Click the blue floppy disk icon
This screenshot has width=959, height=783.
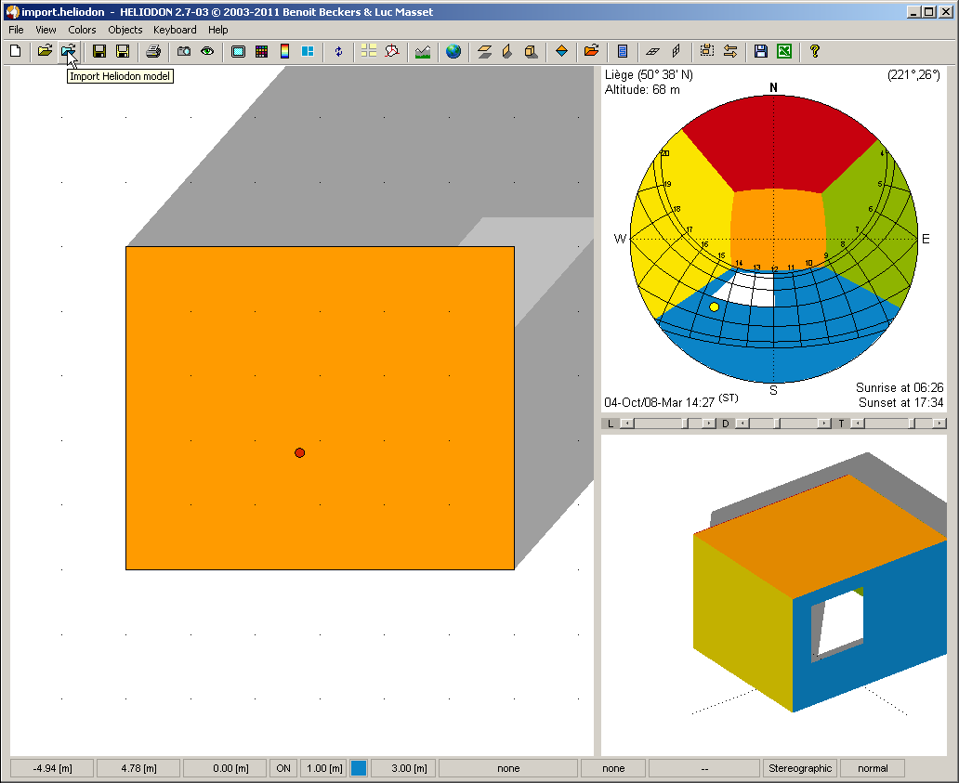click(761, 51)
